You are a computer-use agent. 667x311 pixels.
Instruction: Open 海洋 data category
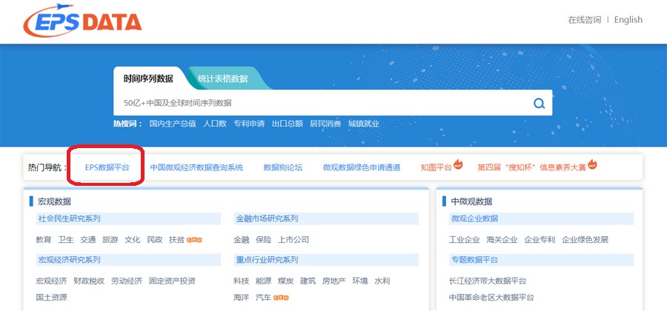[242, 298]
